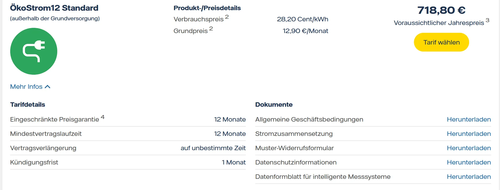Download the Stromzusammensetzung document
Screen dimensions: 500x190
[x=469, y=134]
